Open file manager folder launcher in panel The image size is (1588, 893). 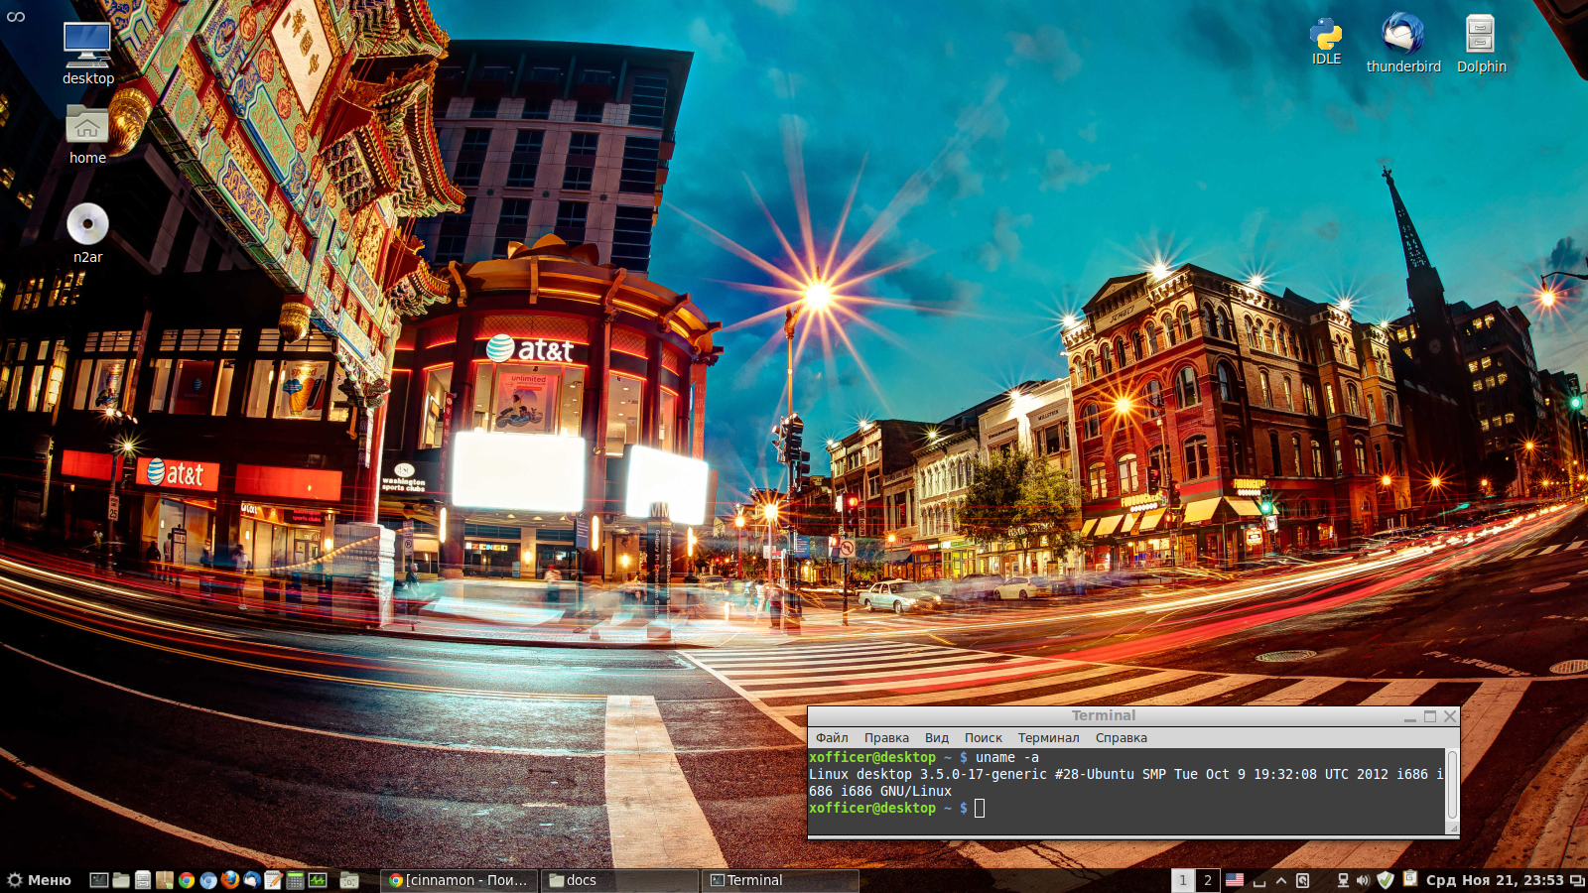coord(121,880)
